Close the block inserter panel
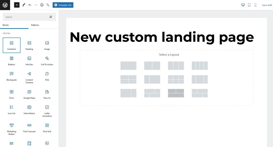Viewport: 273px width, 147px height. coord(17,5)
